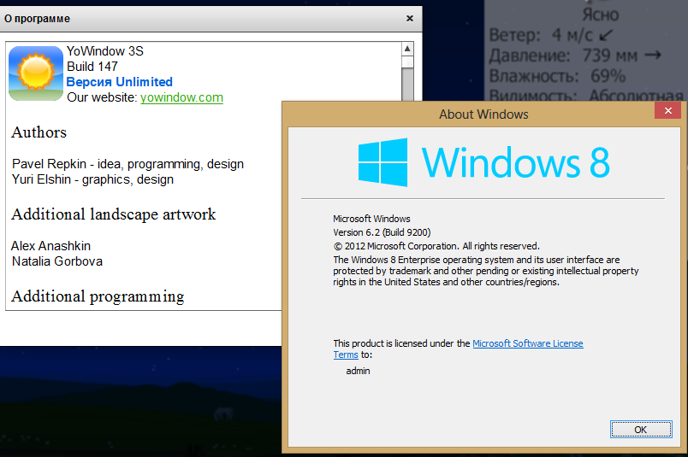The height and width of the screenshot is (457, 688).
Task: Open the yowindow.com website link
Action: tap(181, 97)
